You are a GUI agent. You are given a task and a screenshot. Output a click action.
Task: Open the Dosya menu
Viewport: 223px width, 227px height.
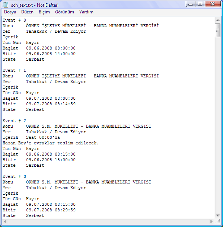[x=10, y=12]
